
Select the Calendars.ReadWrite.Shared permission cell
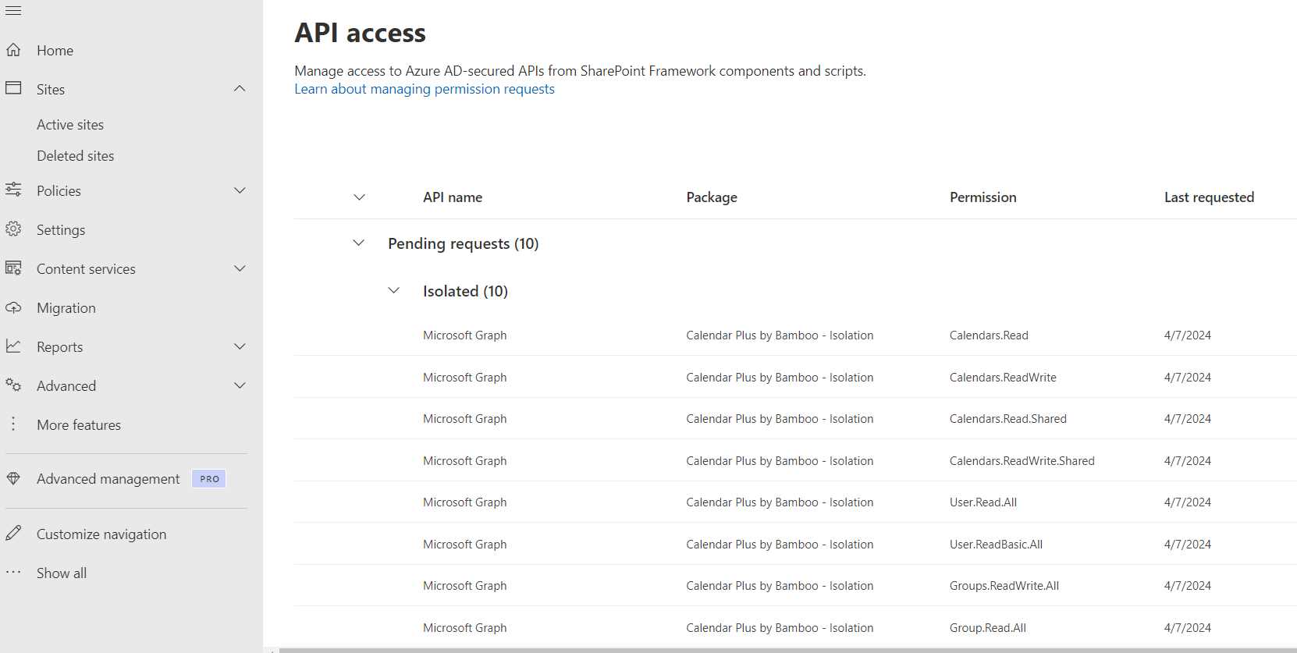click(1022, 461)
